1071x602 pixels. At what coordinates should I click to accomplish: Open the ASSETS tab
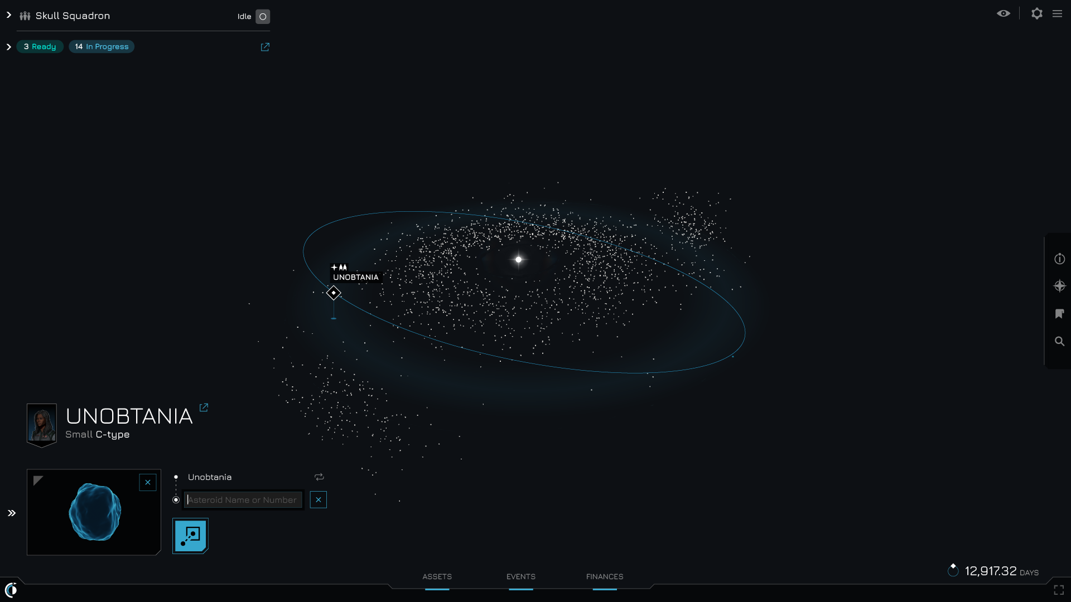click(x=437, y=577)
